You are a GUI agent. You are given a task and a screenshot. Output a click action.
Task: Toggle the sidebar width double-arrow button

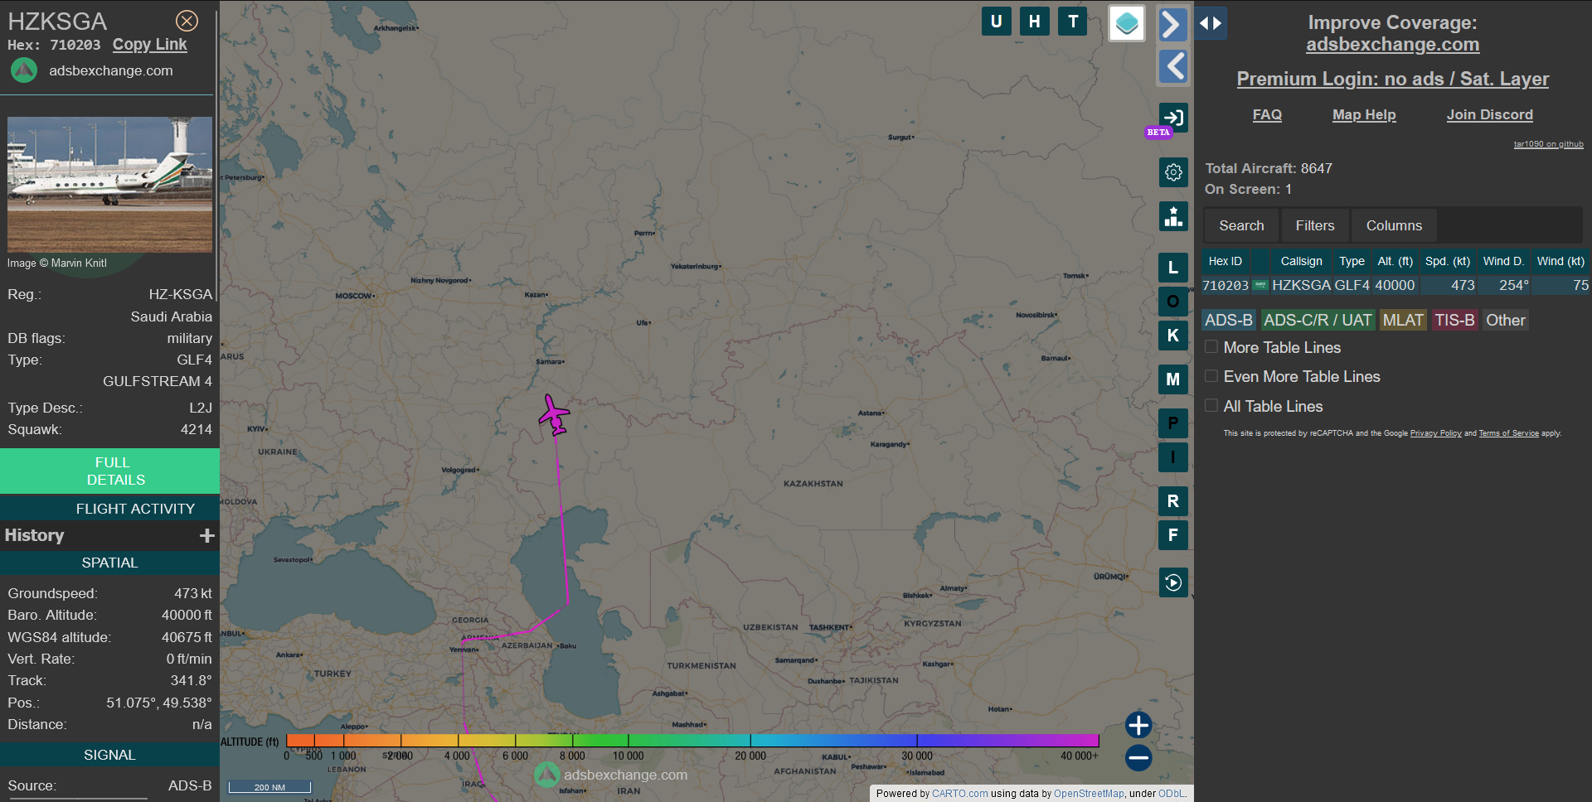pyautogui.click(x=1211, y=23)
